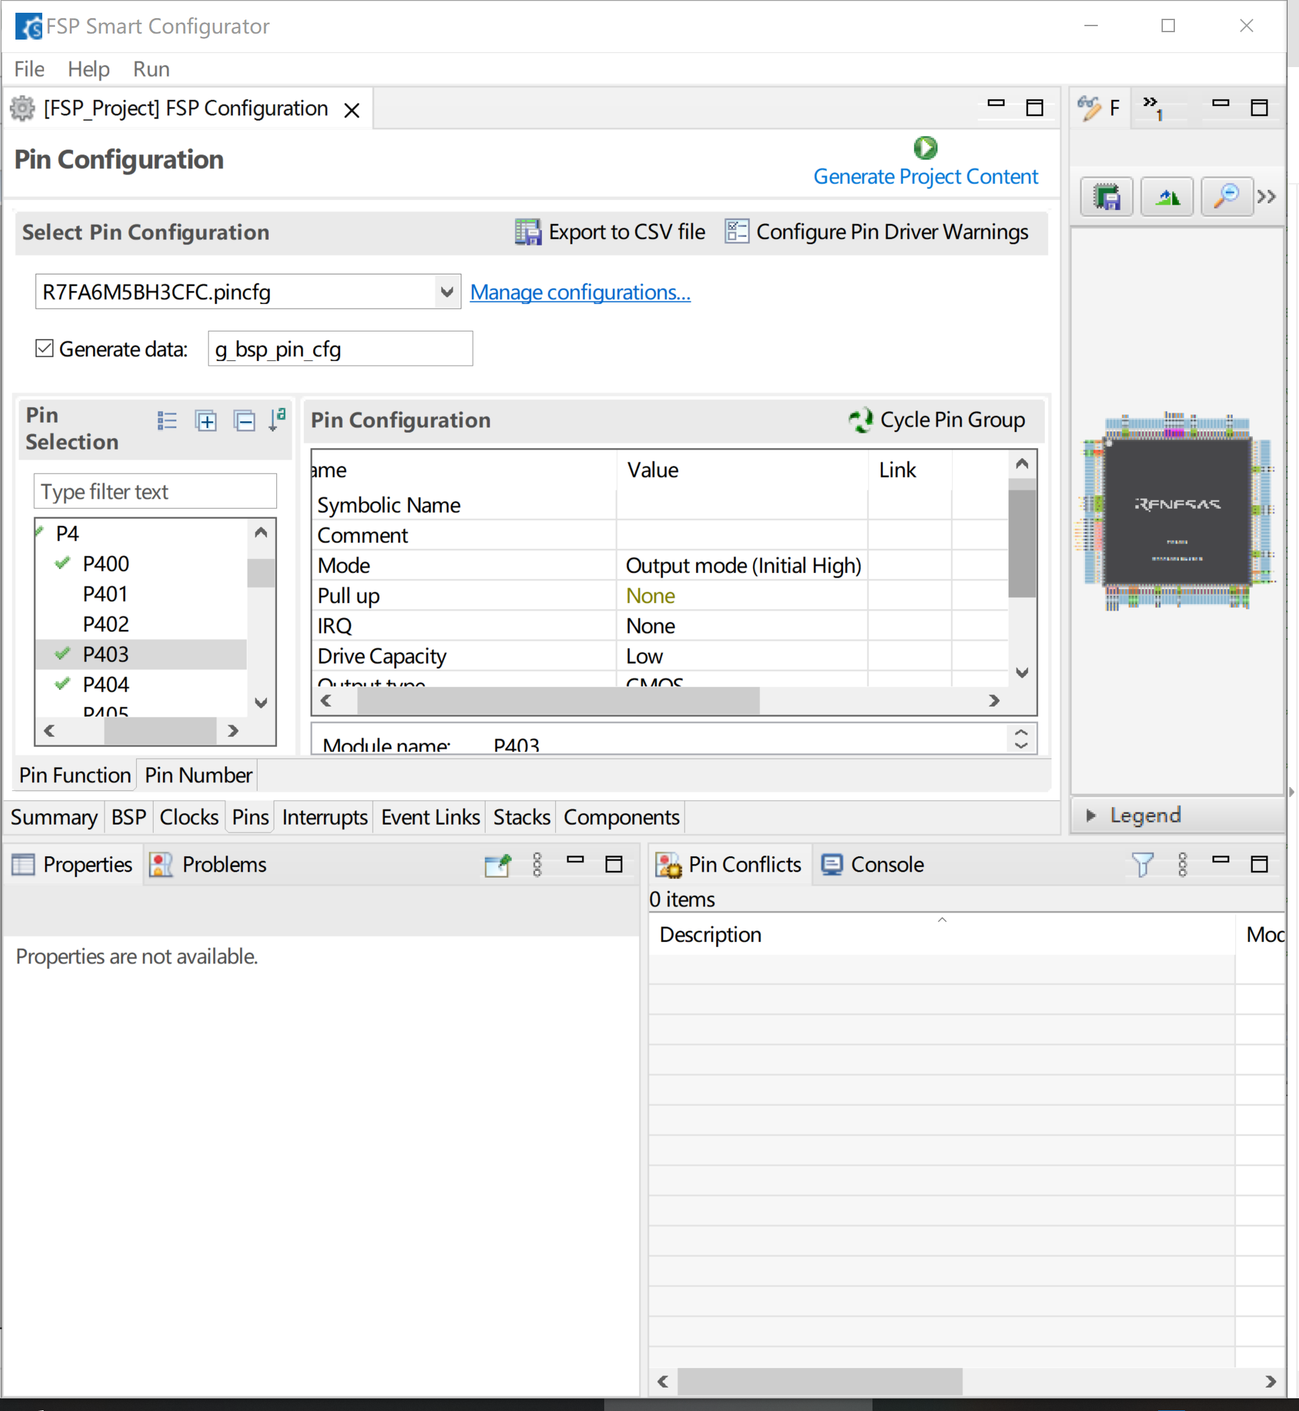Click the filter icon in Pin Conflicts panel

pos(1142,864)
